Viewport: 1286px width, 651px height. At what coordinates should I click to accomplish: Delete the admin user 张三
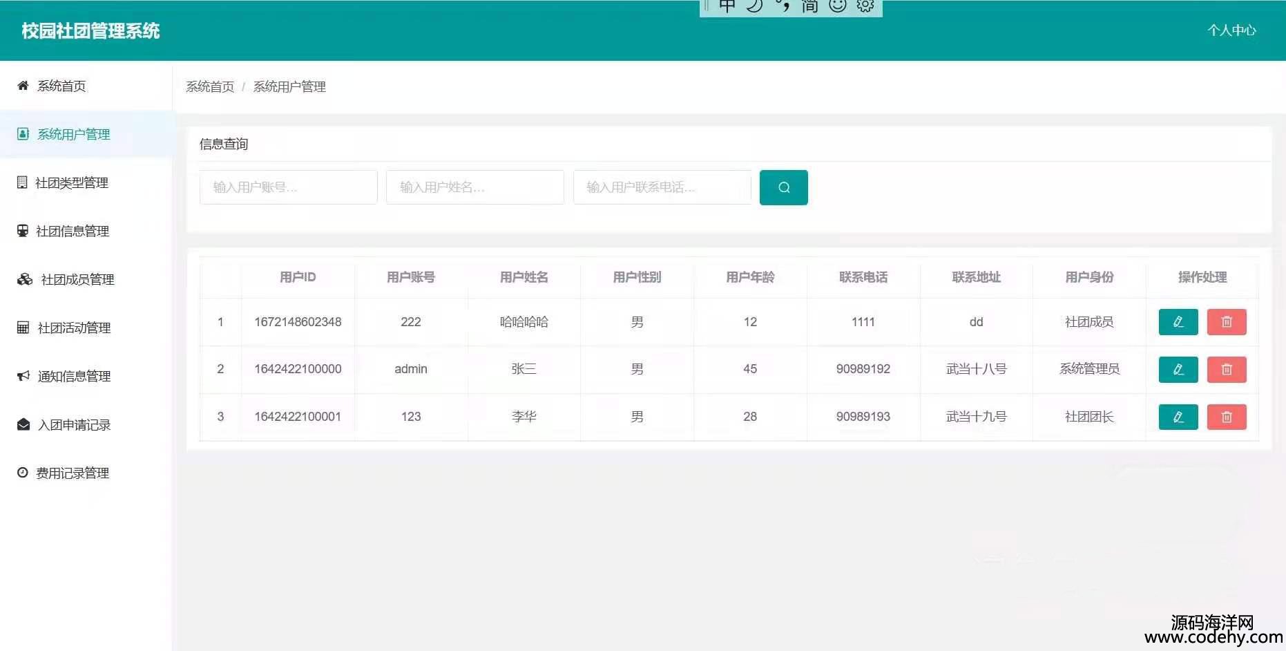tap(1226, 370)
